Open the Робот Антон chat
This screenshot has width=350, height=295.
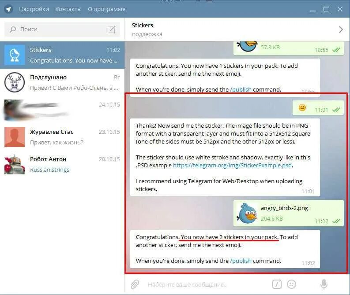tap(62, 164)
